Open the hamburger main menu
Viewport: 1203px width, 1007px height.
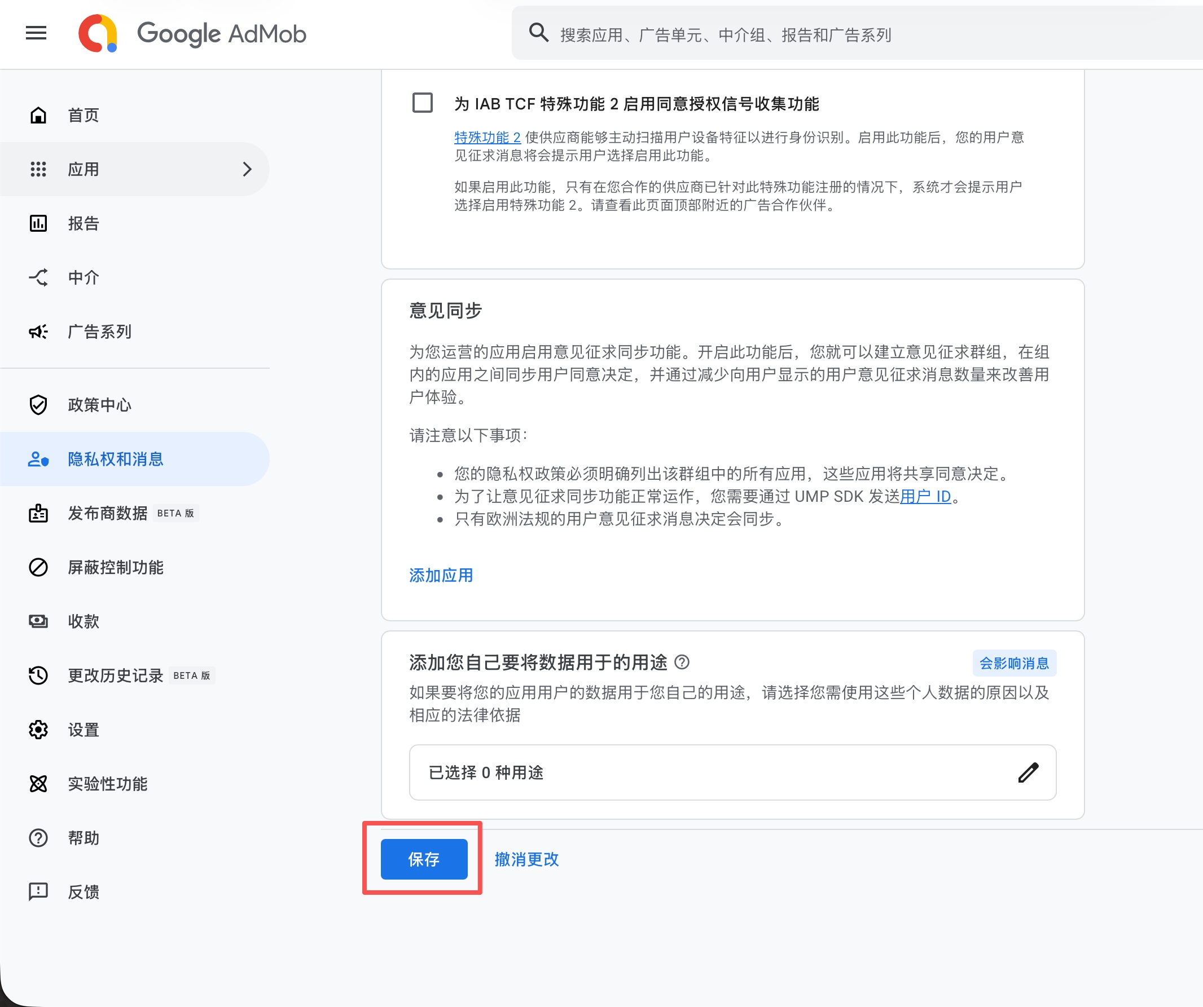click(36, 33)
